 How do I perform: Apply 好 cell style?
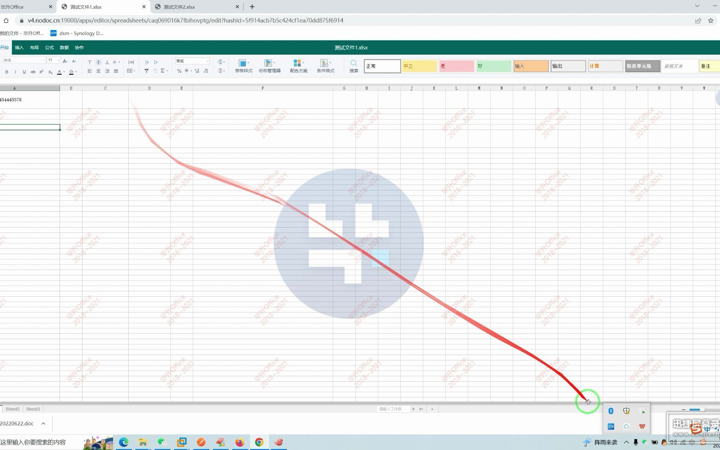tap(494, 66)
